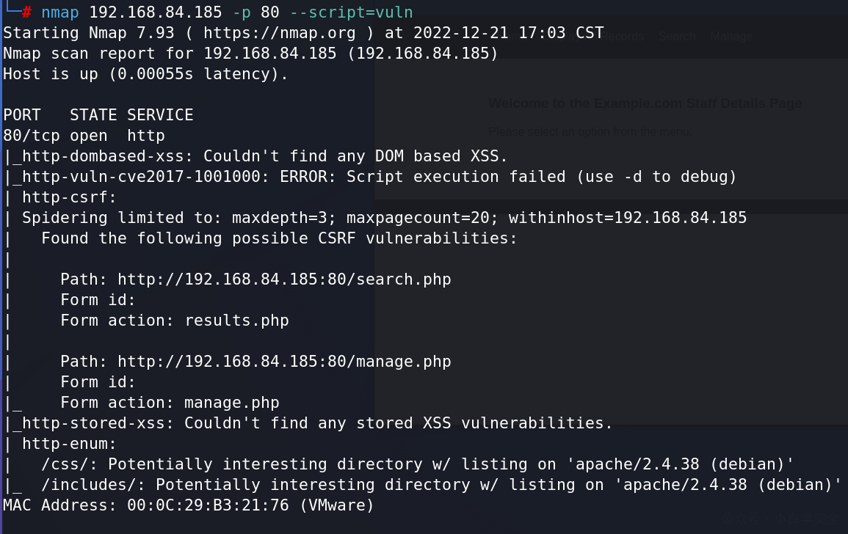Click the results.php form action text

(236, 321)
